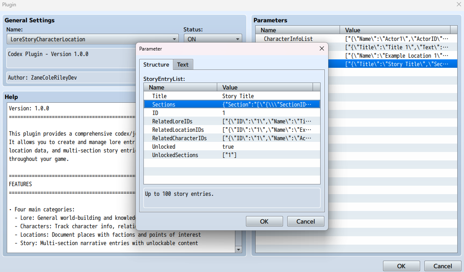Click the Name column header in Parameters panel

pyautogui.click(x=298, y=30)
